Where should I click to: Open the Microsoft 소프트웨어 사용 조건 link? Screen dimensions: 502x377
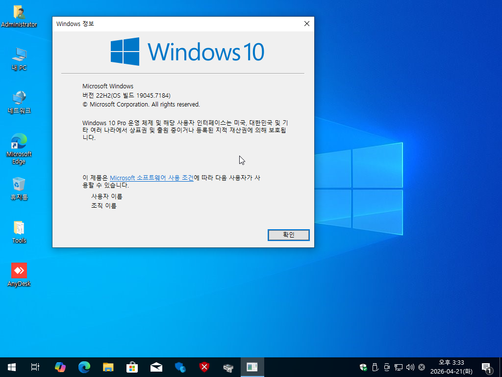[151, 178]
